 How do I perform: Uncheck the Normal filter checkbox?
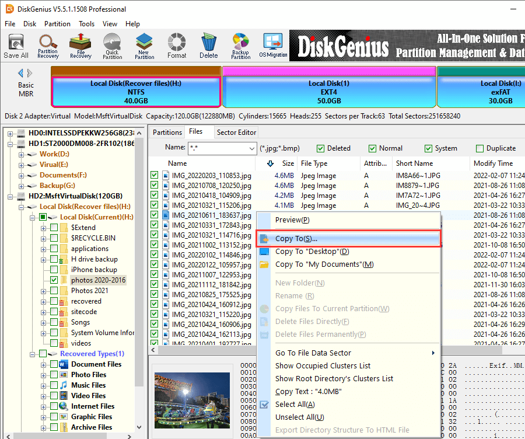point(372,148)
